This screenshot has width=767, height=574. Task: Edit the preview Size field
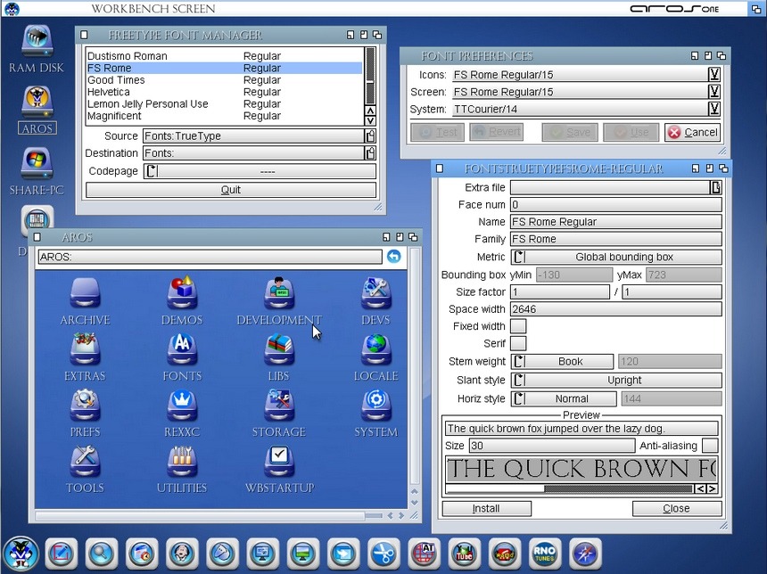point(552,446)
